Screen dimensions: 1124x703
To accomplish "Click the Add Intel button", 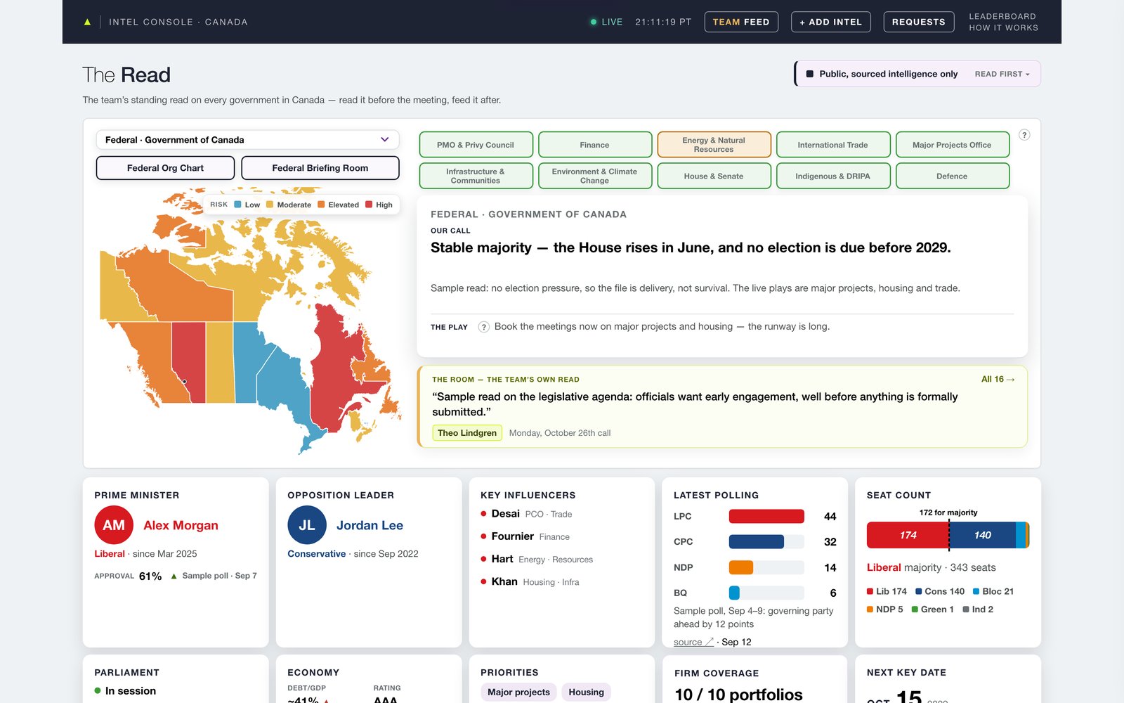I will tap(831, 22).
